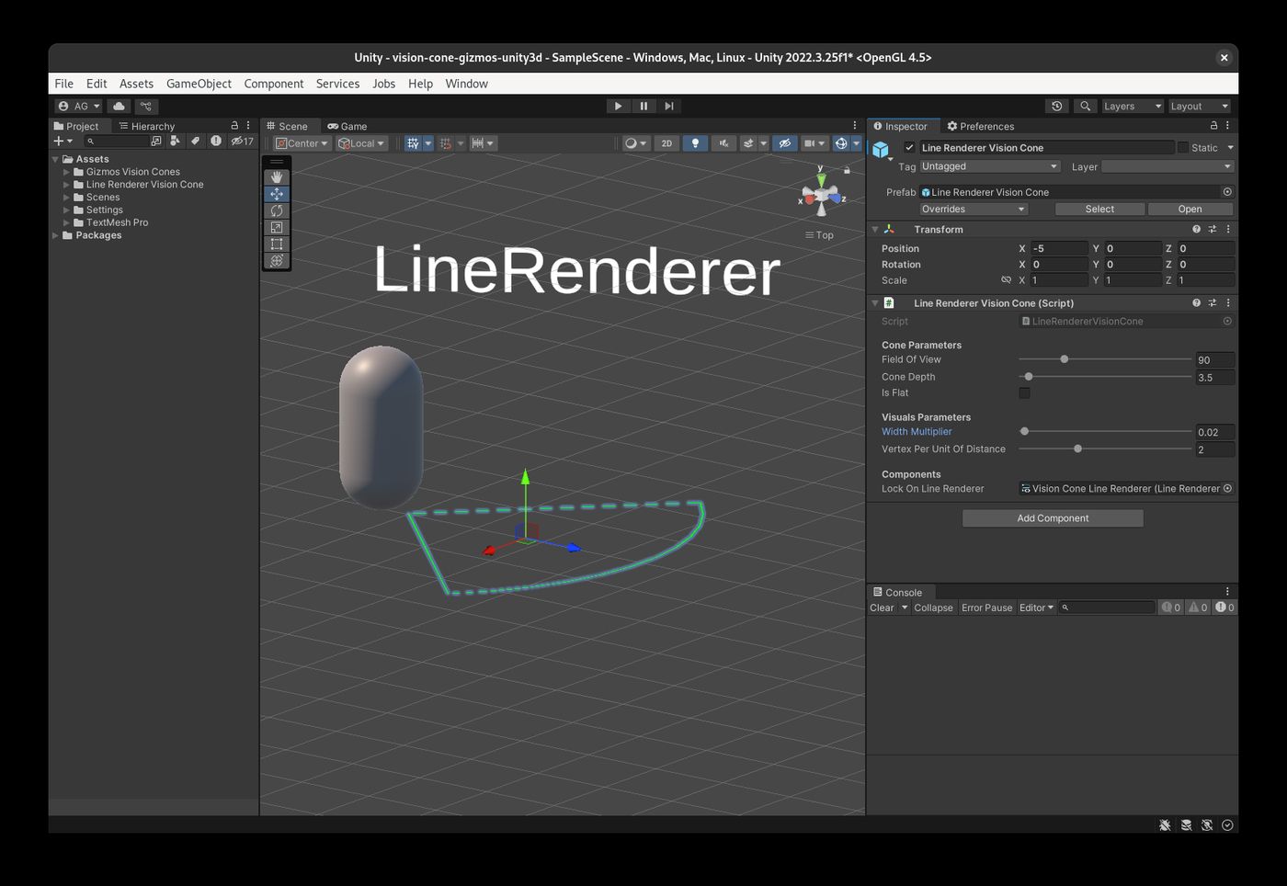Open Line Renderer Vision Cone script help

tap(1196, 302)
